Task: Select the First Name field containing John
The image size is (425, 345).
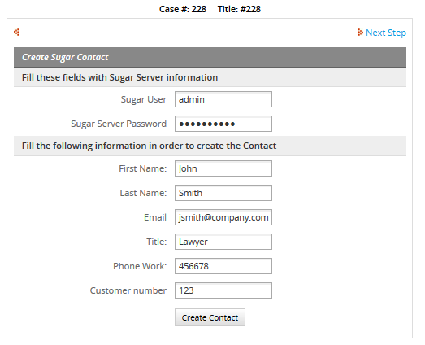Action: coord(223,168)
